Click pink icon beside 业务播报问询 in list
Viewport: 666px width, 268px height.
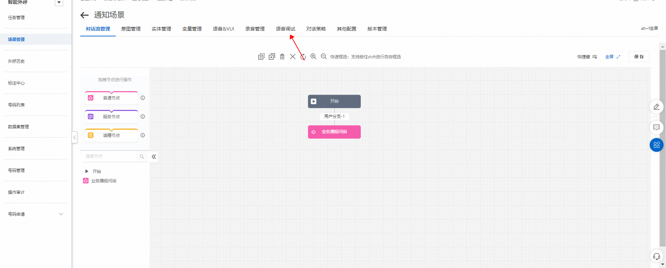click(86, 181)
